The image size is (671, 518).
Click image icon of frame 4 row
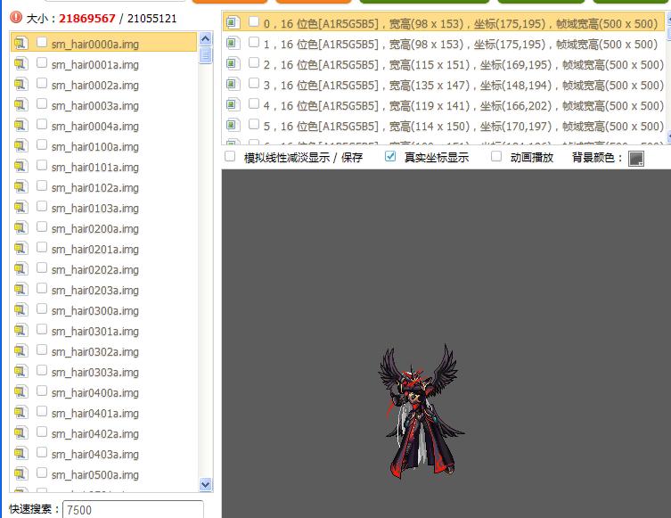tap(233, 104)
